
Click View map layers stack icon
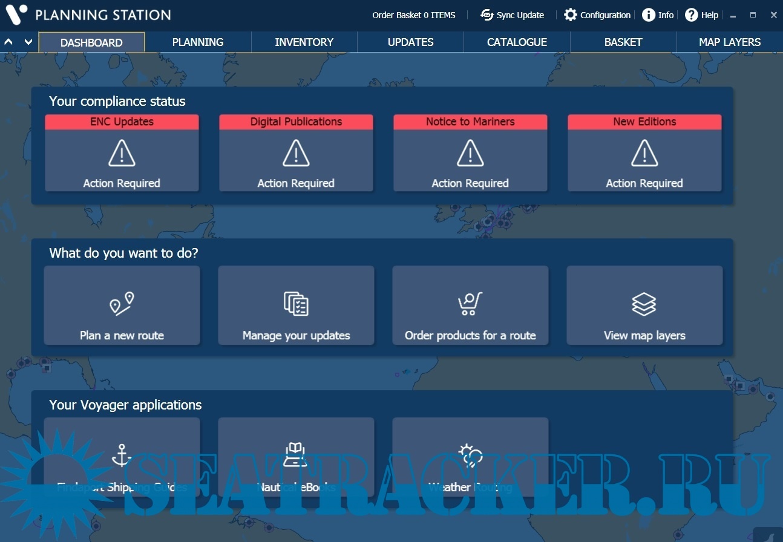click(x=644, y=303)
